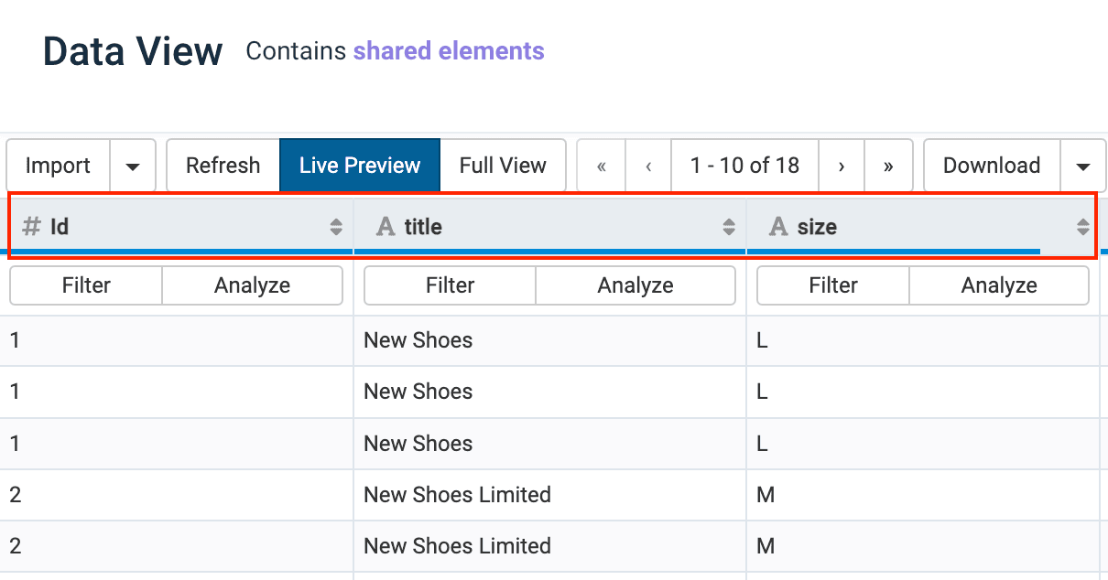Filter the Id column
This screenshot has width=1108, height=580.
[86, 285]
